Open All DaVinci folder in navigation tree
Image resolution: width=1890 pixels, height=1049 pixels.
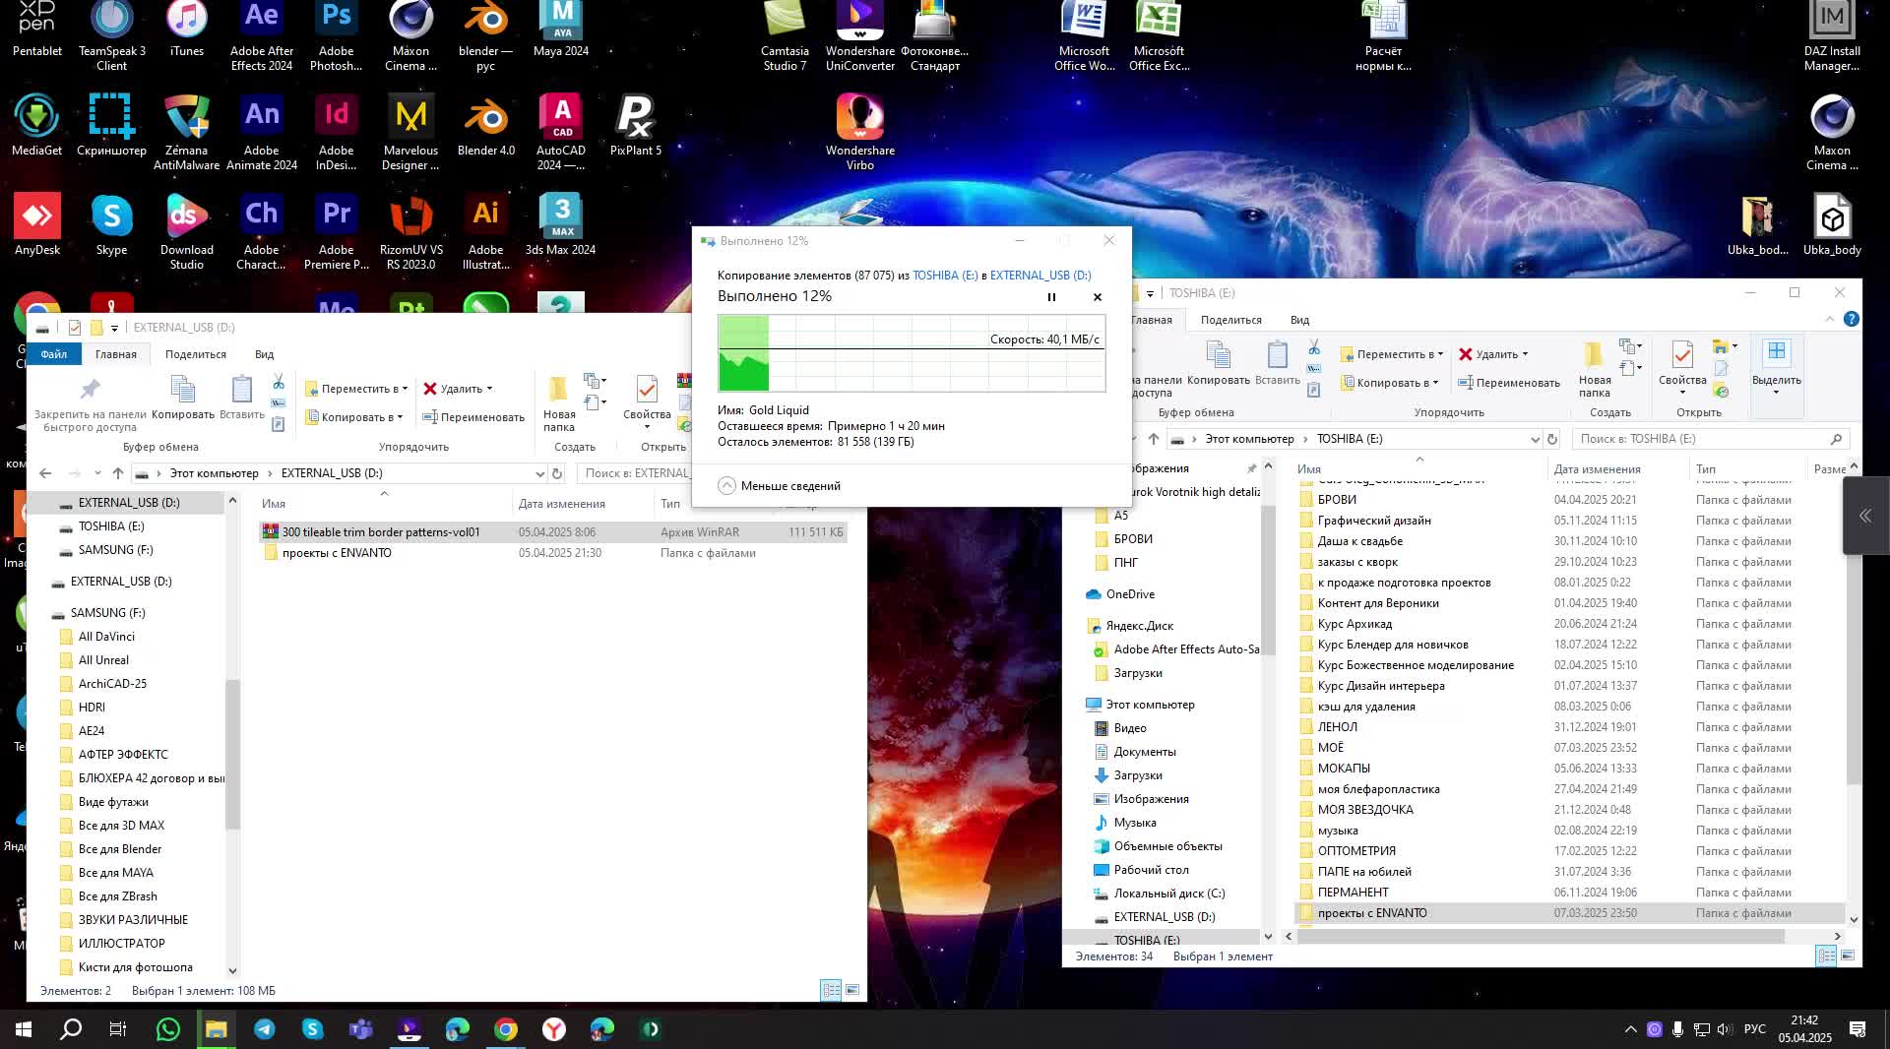[x=106, y=637]
